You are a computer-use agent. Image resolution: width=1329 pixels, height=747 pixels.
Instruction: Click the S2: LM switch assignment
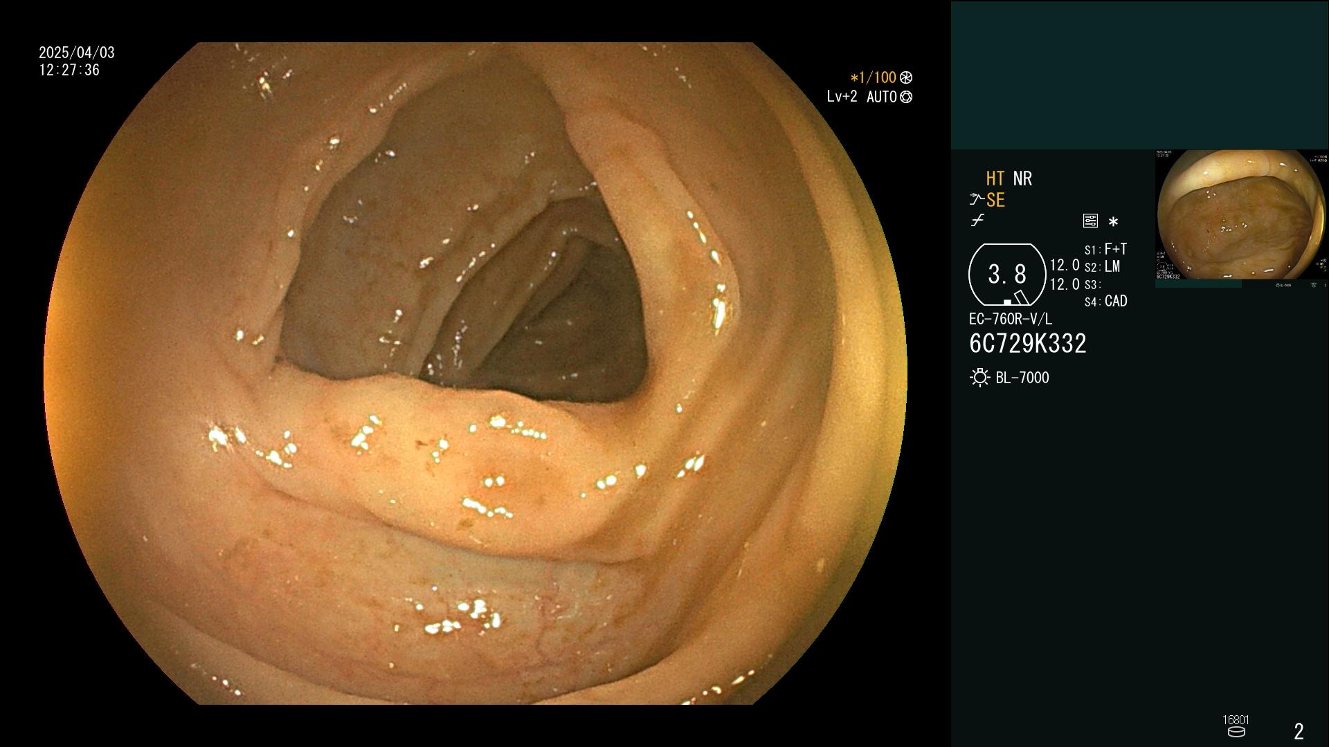[x=1102, y=267]
